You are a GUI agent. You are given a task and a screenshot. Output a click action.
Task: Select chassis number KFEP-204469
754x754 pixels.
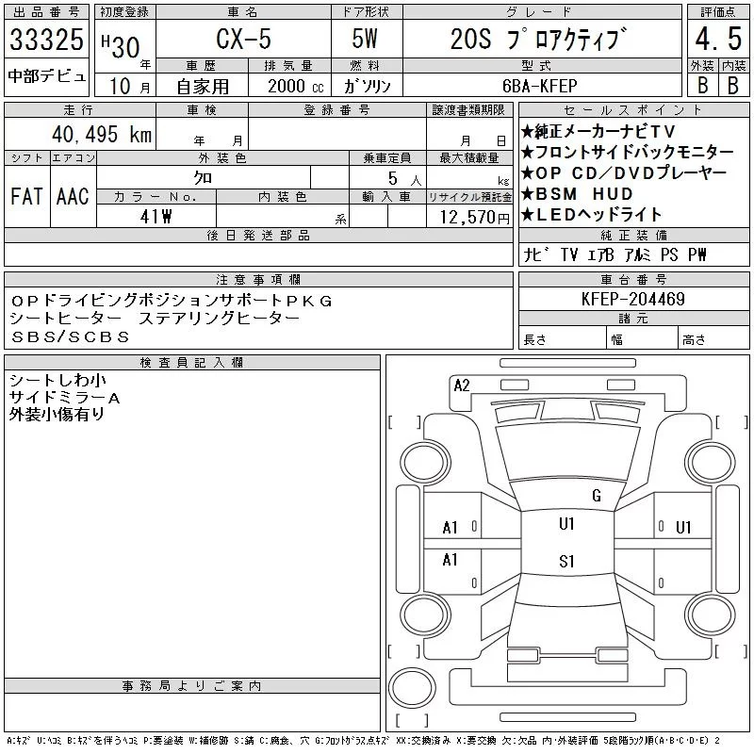[632, 299]
